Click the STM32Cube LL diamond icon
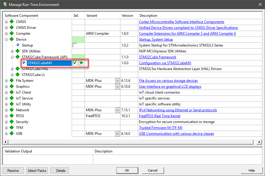This screenshot has width=265, height=176. (18, 74)
